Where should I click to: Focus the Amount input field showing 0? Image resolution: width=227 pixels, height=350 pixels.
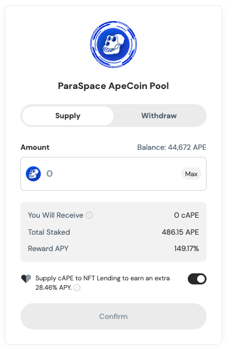coord(113,174)
